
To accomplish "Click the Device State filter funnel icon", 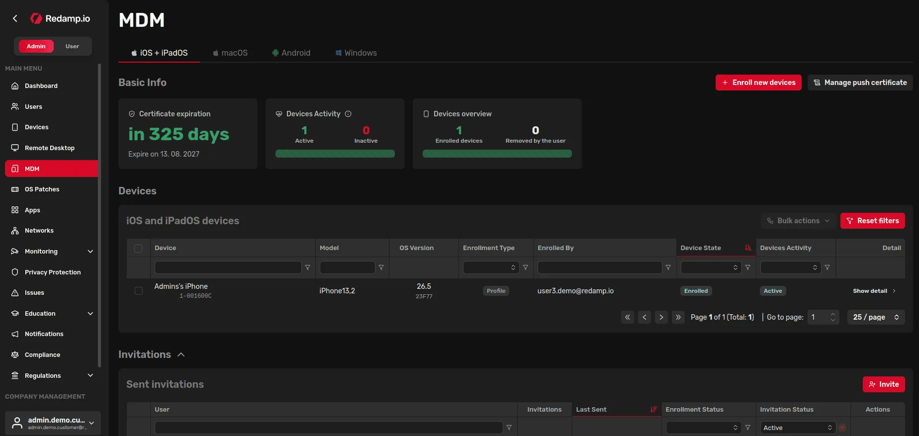I will coord(748,267).
